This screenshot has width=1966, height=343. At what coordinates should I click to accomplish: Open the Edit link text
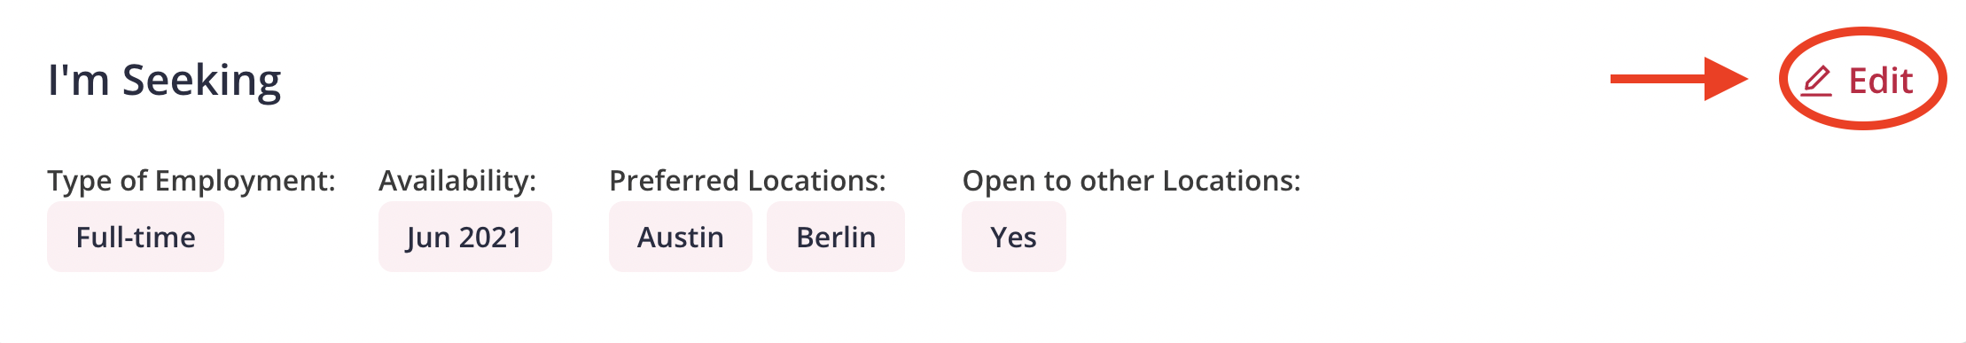[1880, 81]
